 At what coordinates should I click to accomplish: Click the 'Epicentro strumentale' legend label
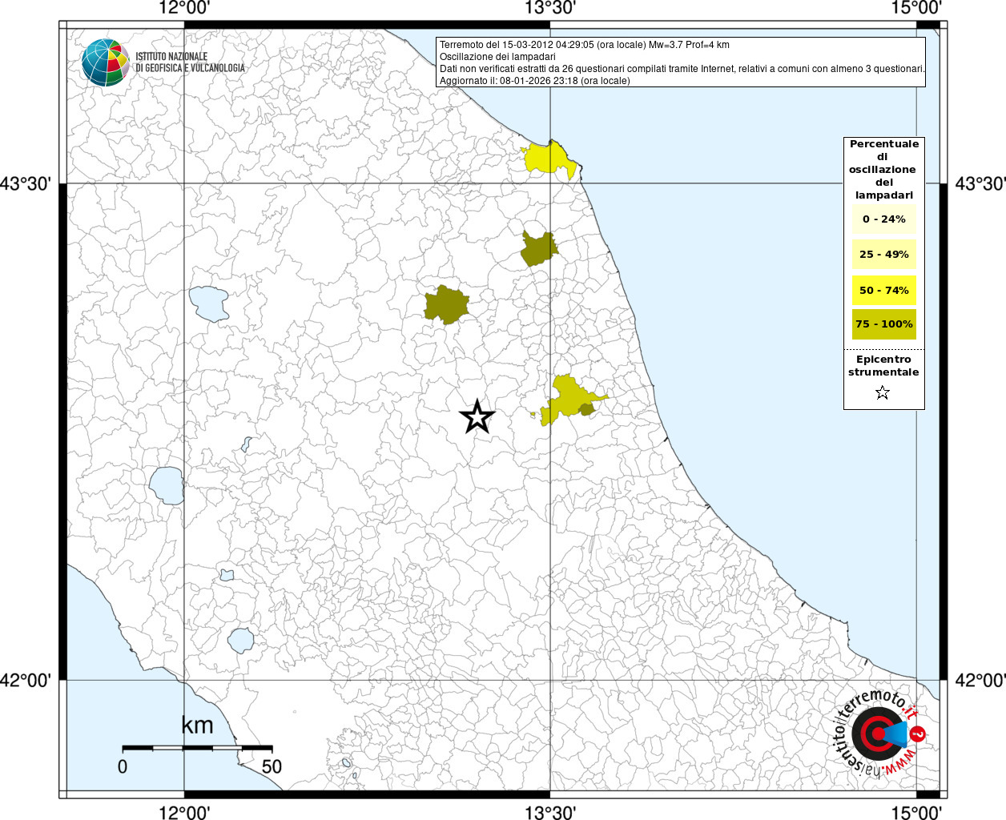coord(883,366)
